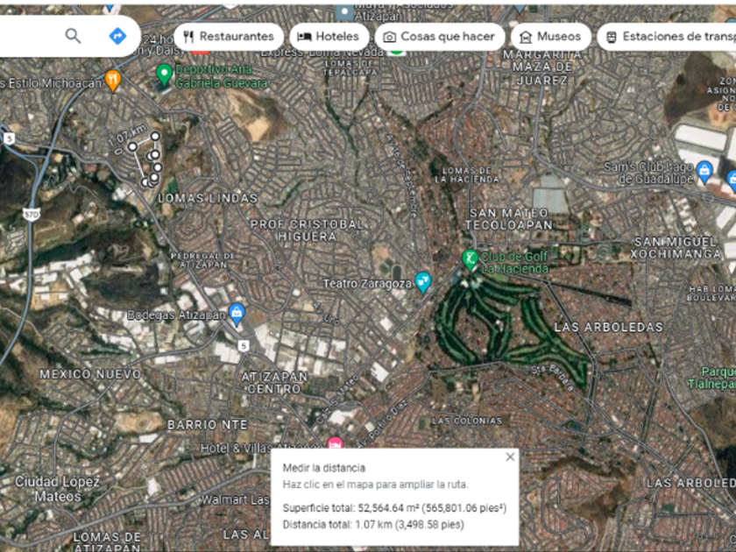Close the Medir la distancia panel
736x552 pixels.
pyautogui.click(x=510, y=456)
